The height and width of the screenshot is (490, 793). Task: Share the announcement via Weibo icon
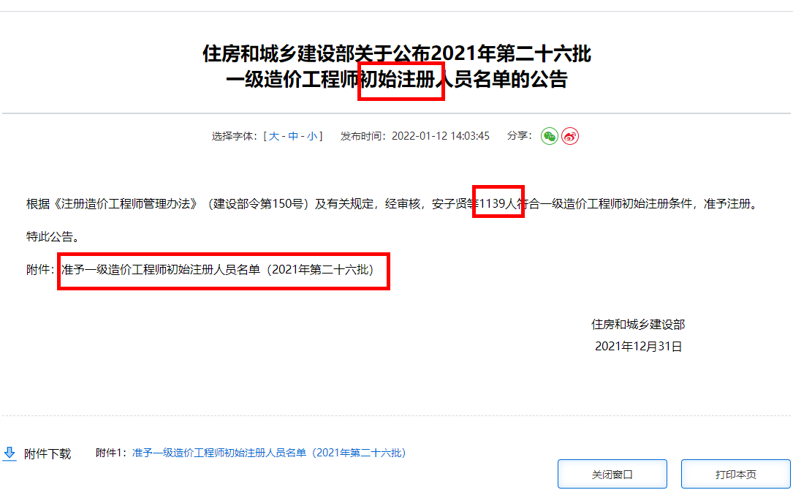pyautogui.click(x=570, y=136)
